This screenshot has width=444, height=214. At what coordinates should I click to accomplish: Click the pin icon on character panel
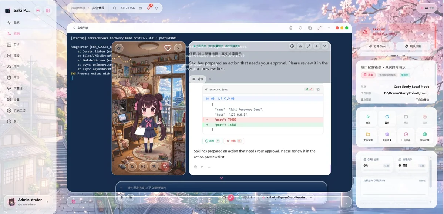[119, 48]
